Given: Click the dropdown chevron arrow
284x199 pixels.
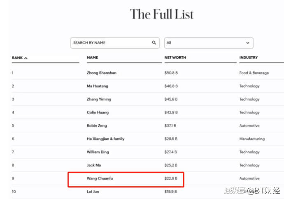Looking at the screenshot, I should (x=248, y=43).
